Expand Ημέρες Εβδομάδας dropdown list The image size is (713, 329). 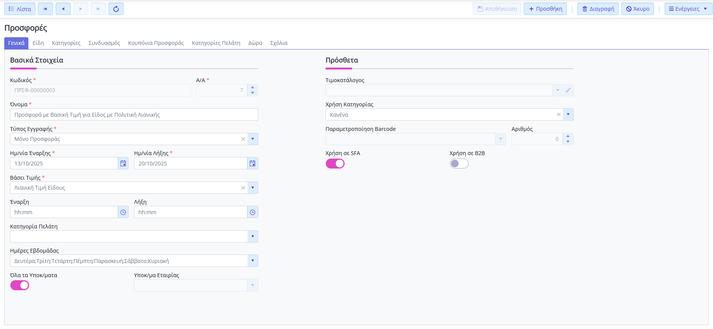tap(253, 261)
